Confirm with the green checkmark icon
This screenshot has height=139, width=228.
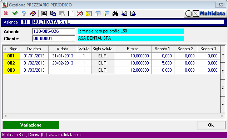[x=15, y=14]
